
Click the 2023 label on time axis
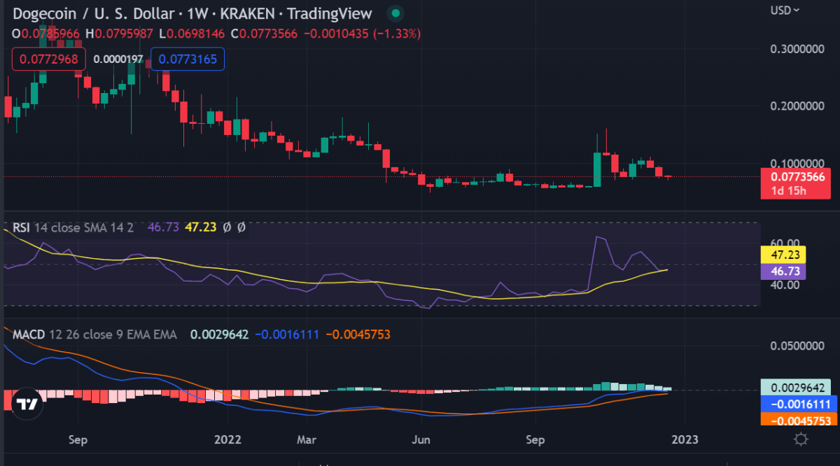(x=685, y=439)
